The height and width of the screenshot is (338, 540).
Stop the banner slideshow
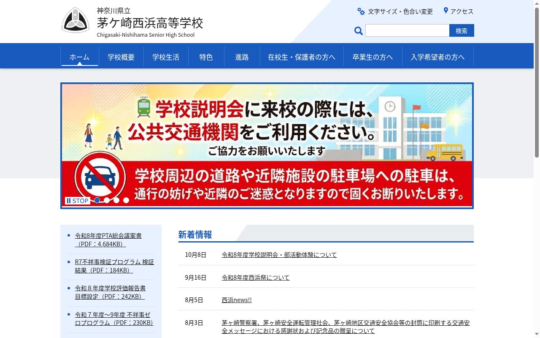pos(78,201)
